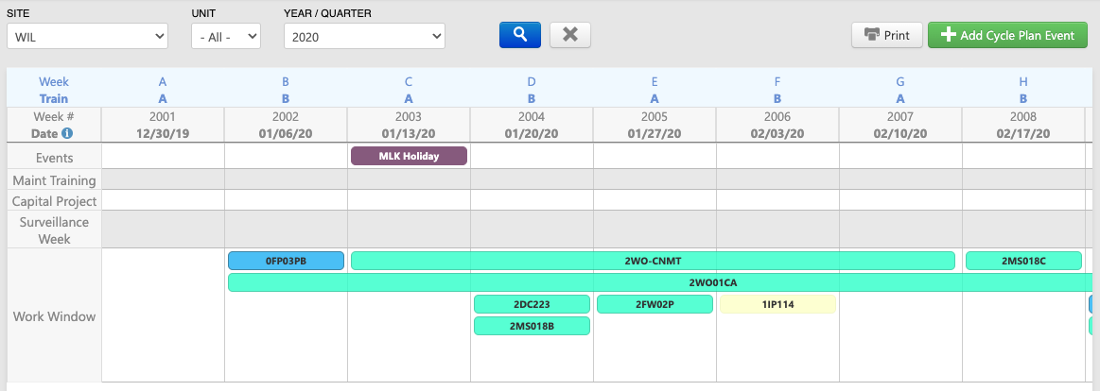
Task: Open the SITE dropdown showing WIL
Action: click(87, 37)
